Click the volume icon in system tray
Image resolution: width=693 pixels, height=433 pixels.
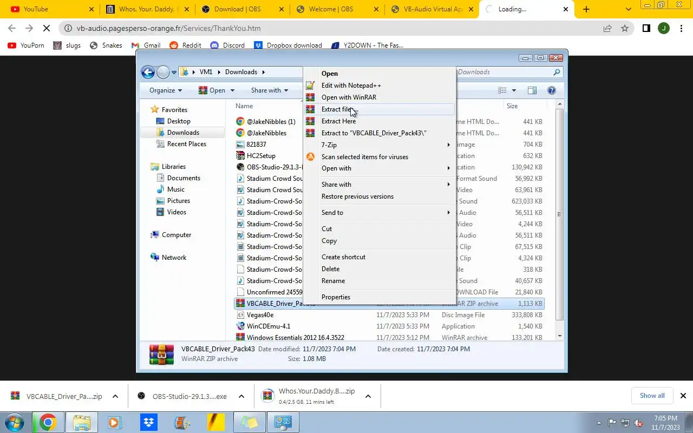pyautogui.click(x=639, y=423)
